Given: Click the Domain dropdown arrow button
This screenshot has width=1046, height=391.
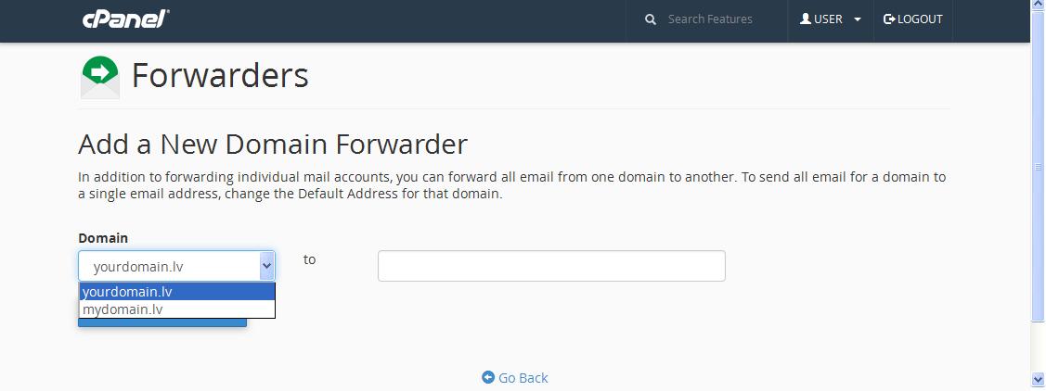Looking at the screenshot, I should [266, 267].
